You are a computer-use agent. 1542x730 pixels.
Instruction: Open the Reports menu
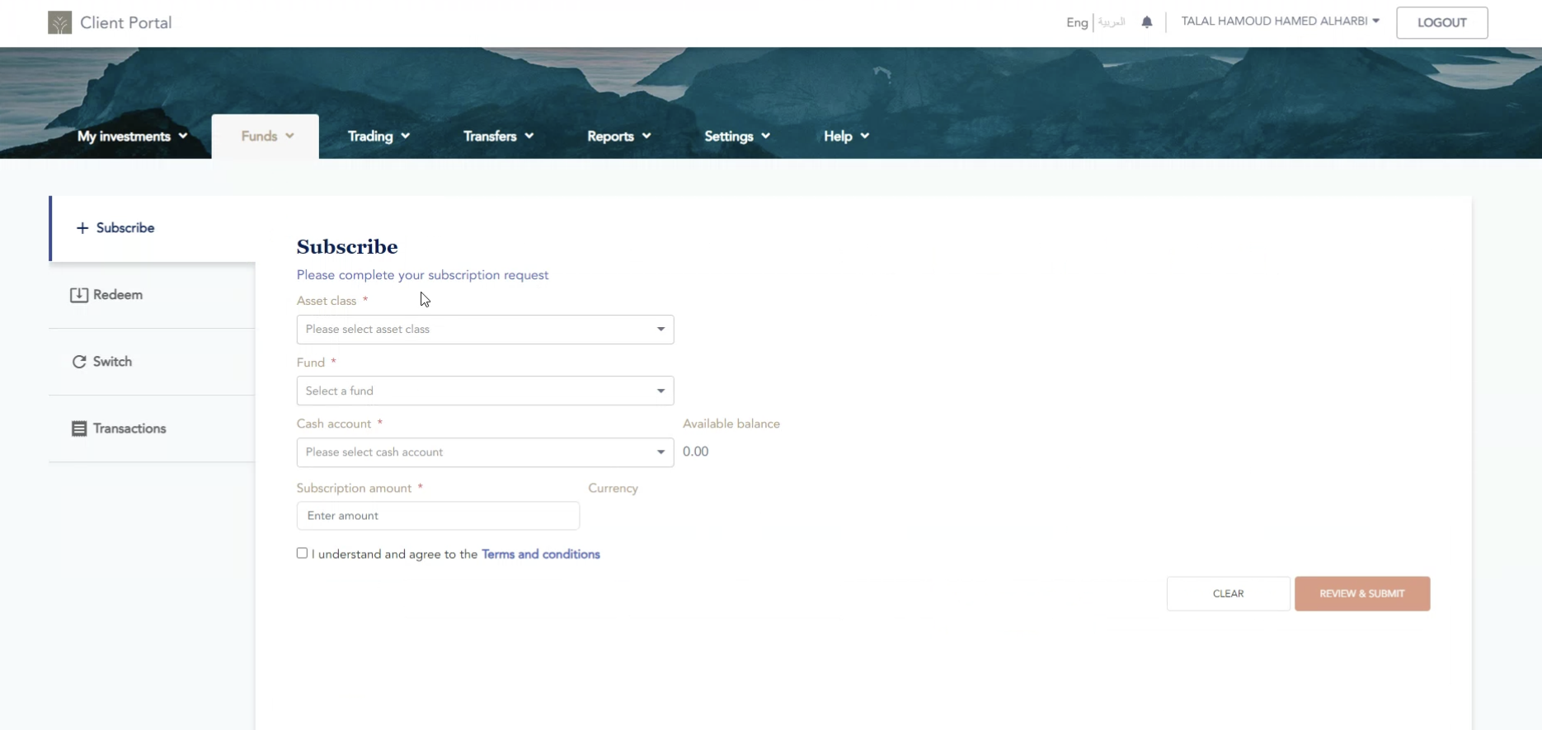(x=618, y=136)
